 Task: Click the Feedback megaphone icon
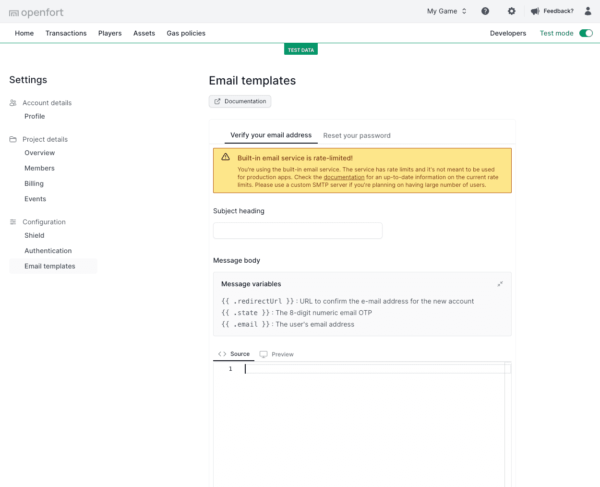click(x=535, y=11)
